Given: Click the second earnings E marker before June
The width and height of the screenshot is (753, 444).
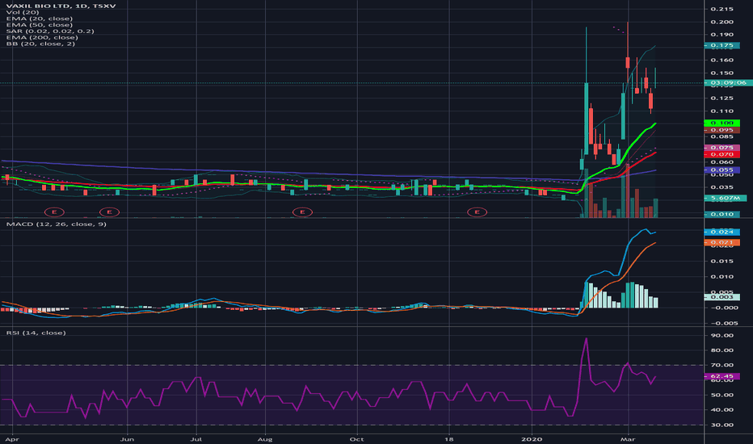Looking at the screenshot, I should 109,212.
